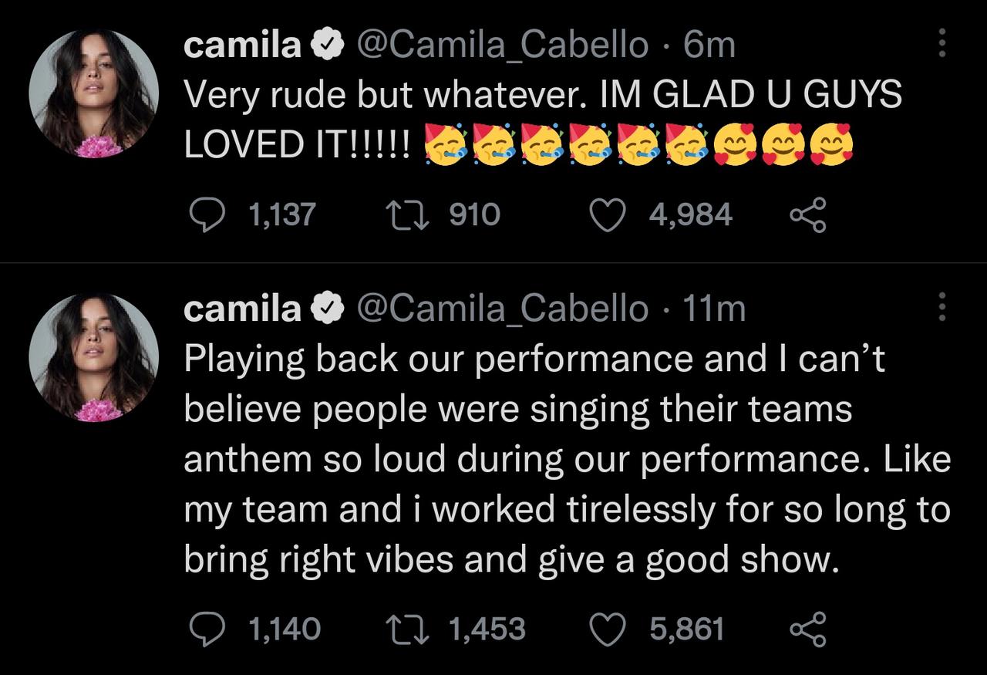Reply to the 'Playing back our performance' tweet
Image resolution: width=987 pixels, height=675 pixels.
207,629
